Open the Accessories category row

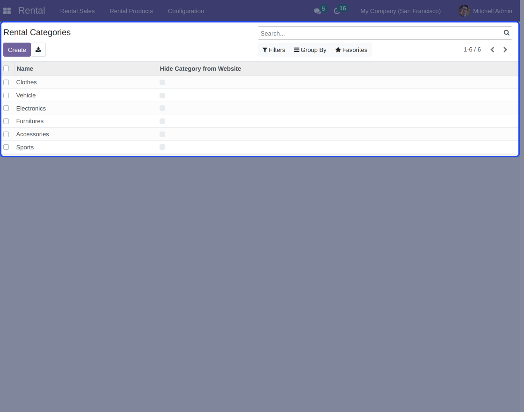pos(260,134)
